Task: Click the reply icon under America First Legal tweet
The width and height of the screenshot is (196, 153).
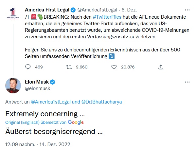Action: 28,67
